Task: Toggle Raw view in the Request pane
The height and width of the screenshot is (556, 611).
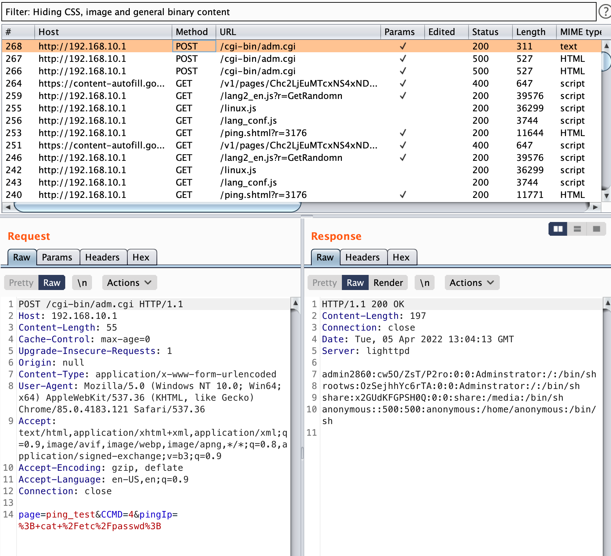Action: [x=52, y=282]
